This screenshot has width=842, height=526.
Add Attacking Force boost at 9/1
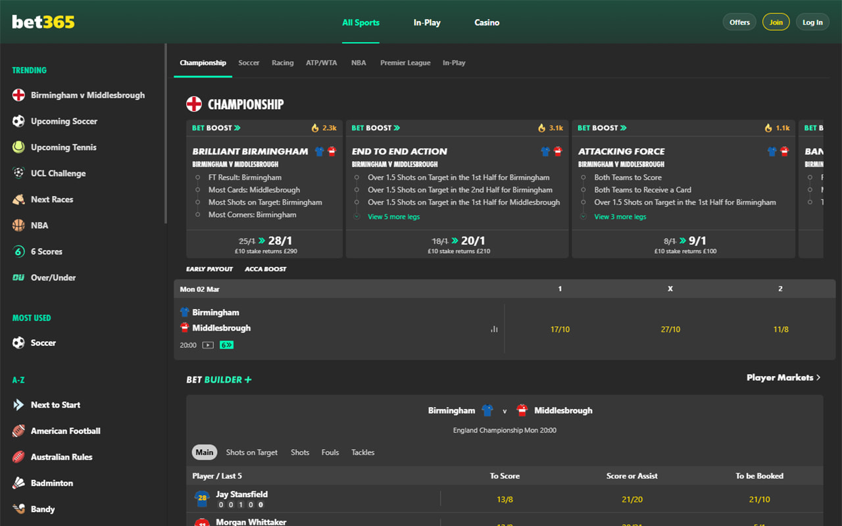click(x=683, y=244)
